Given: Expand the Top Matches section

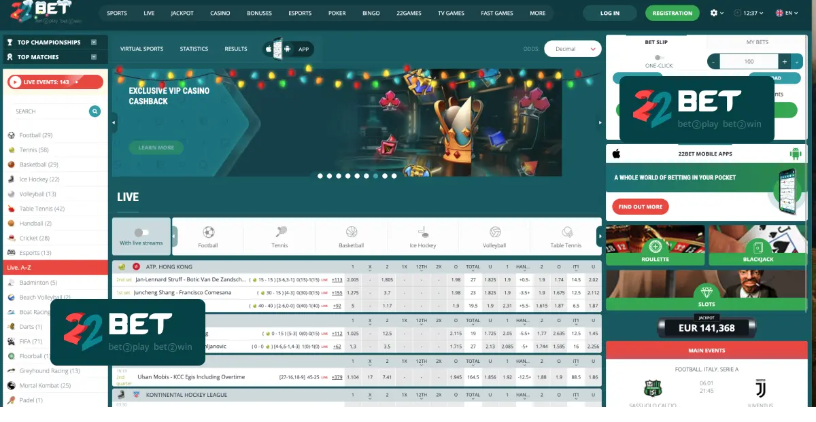Looking at the screenshot, I should [94, 57].
